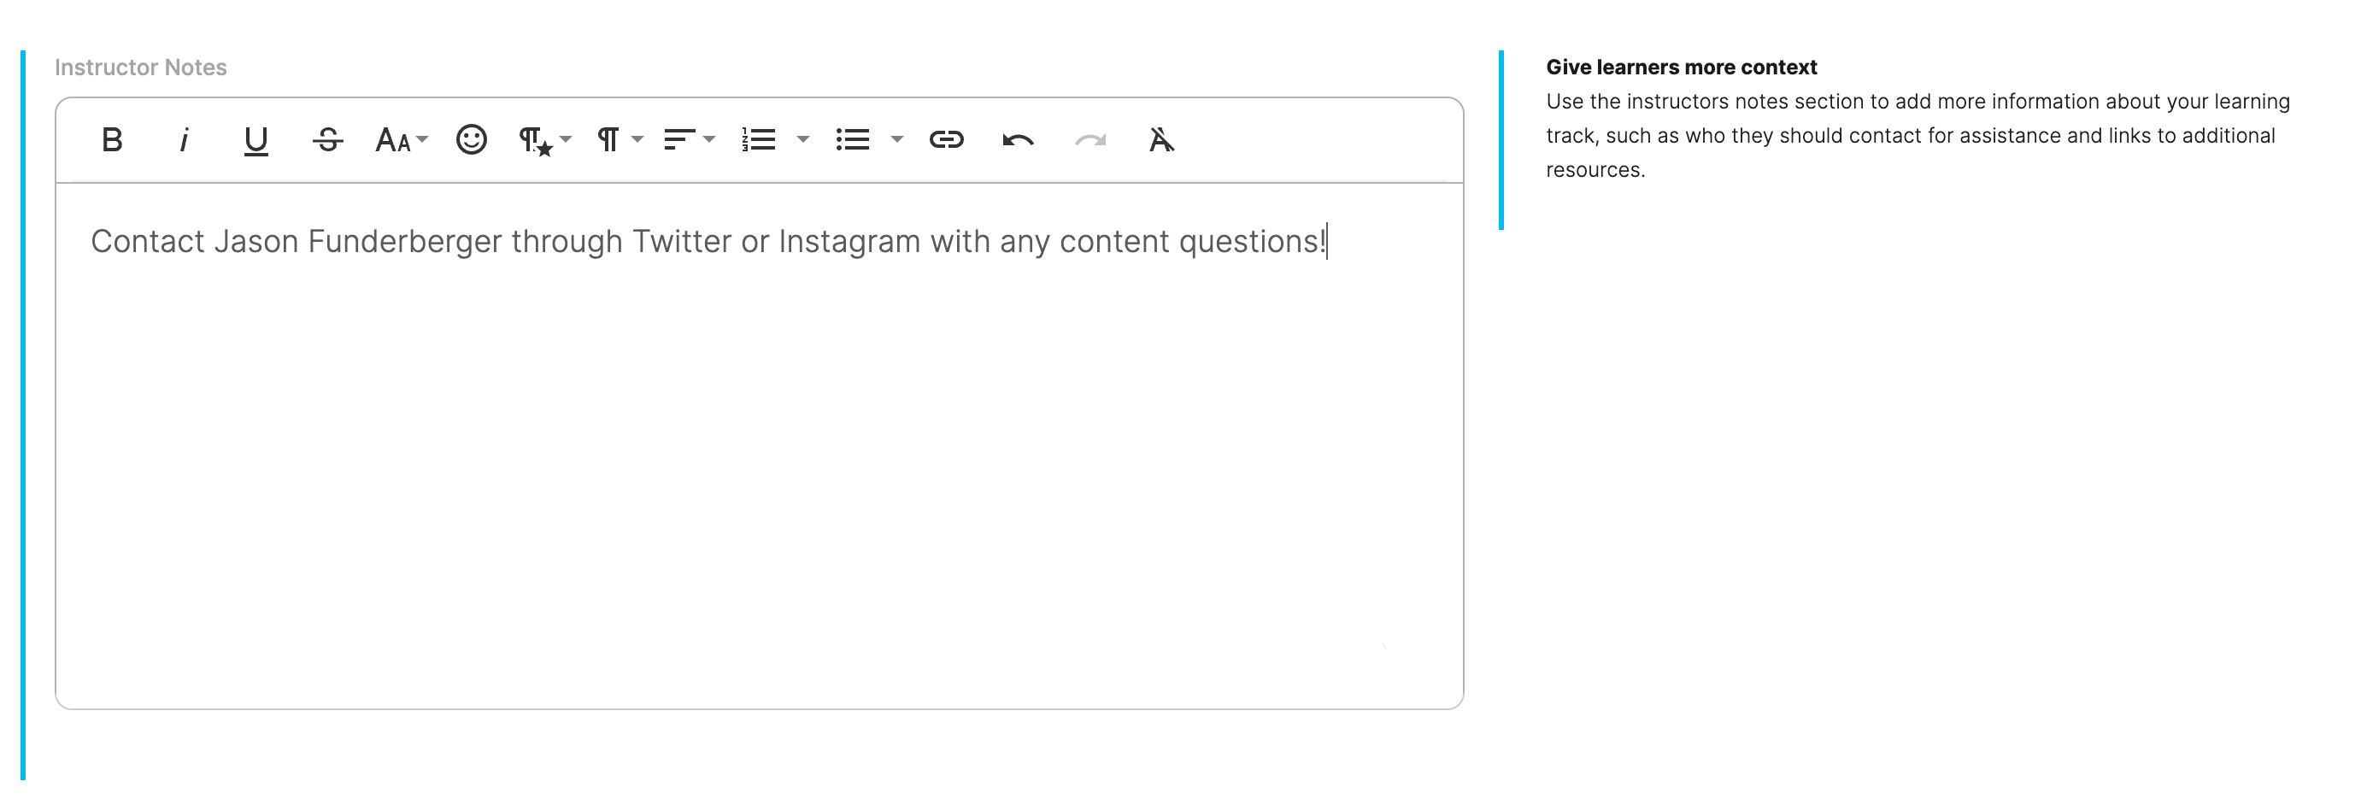Click the 'Contact Jason Funderberger' note text
Screen dimensions: 2367x805
coord(708,242)
